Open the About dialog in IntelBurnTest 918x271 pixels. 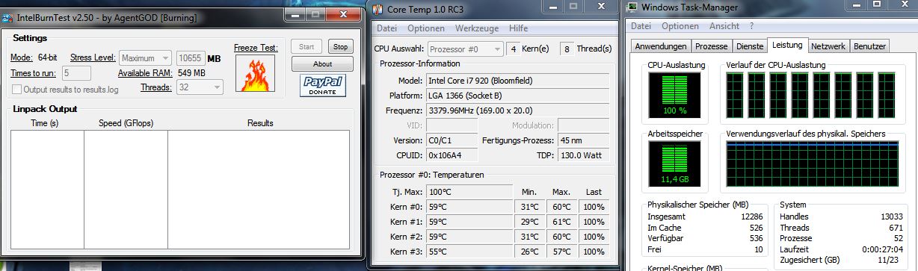pos(322,64)
